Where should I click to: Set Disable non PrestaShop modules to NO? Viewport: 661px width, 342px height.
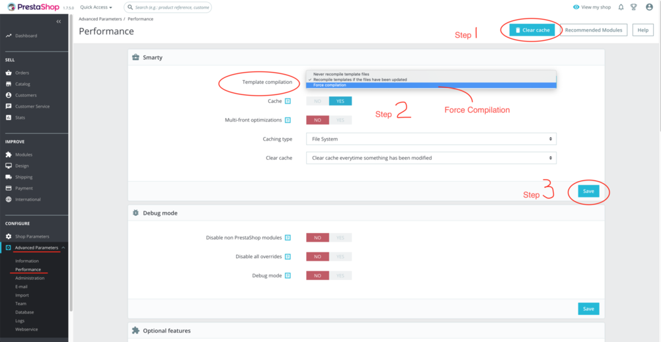click(x=317, y=238)
